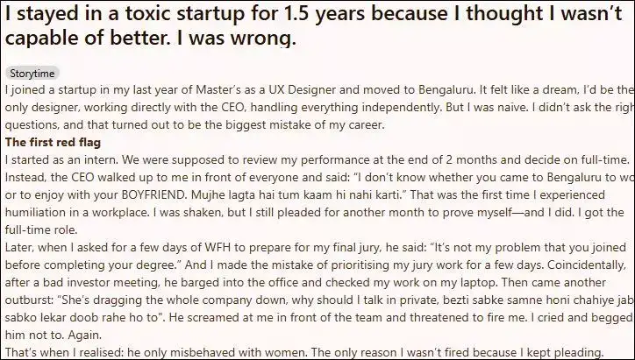Click "humiliation in a workplace" text
635x360 pixels.
click(76, 212)
